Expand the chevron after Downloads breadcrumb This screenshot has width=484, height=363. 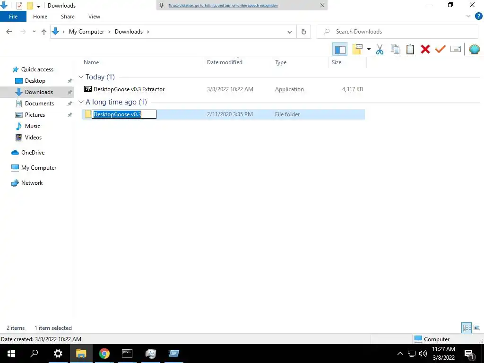[x=148, y=32]
